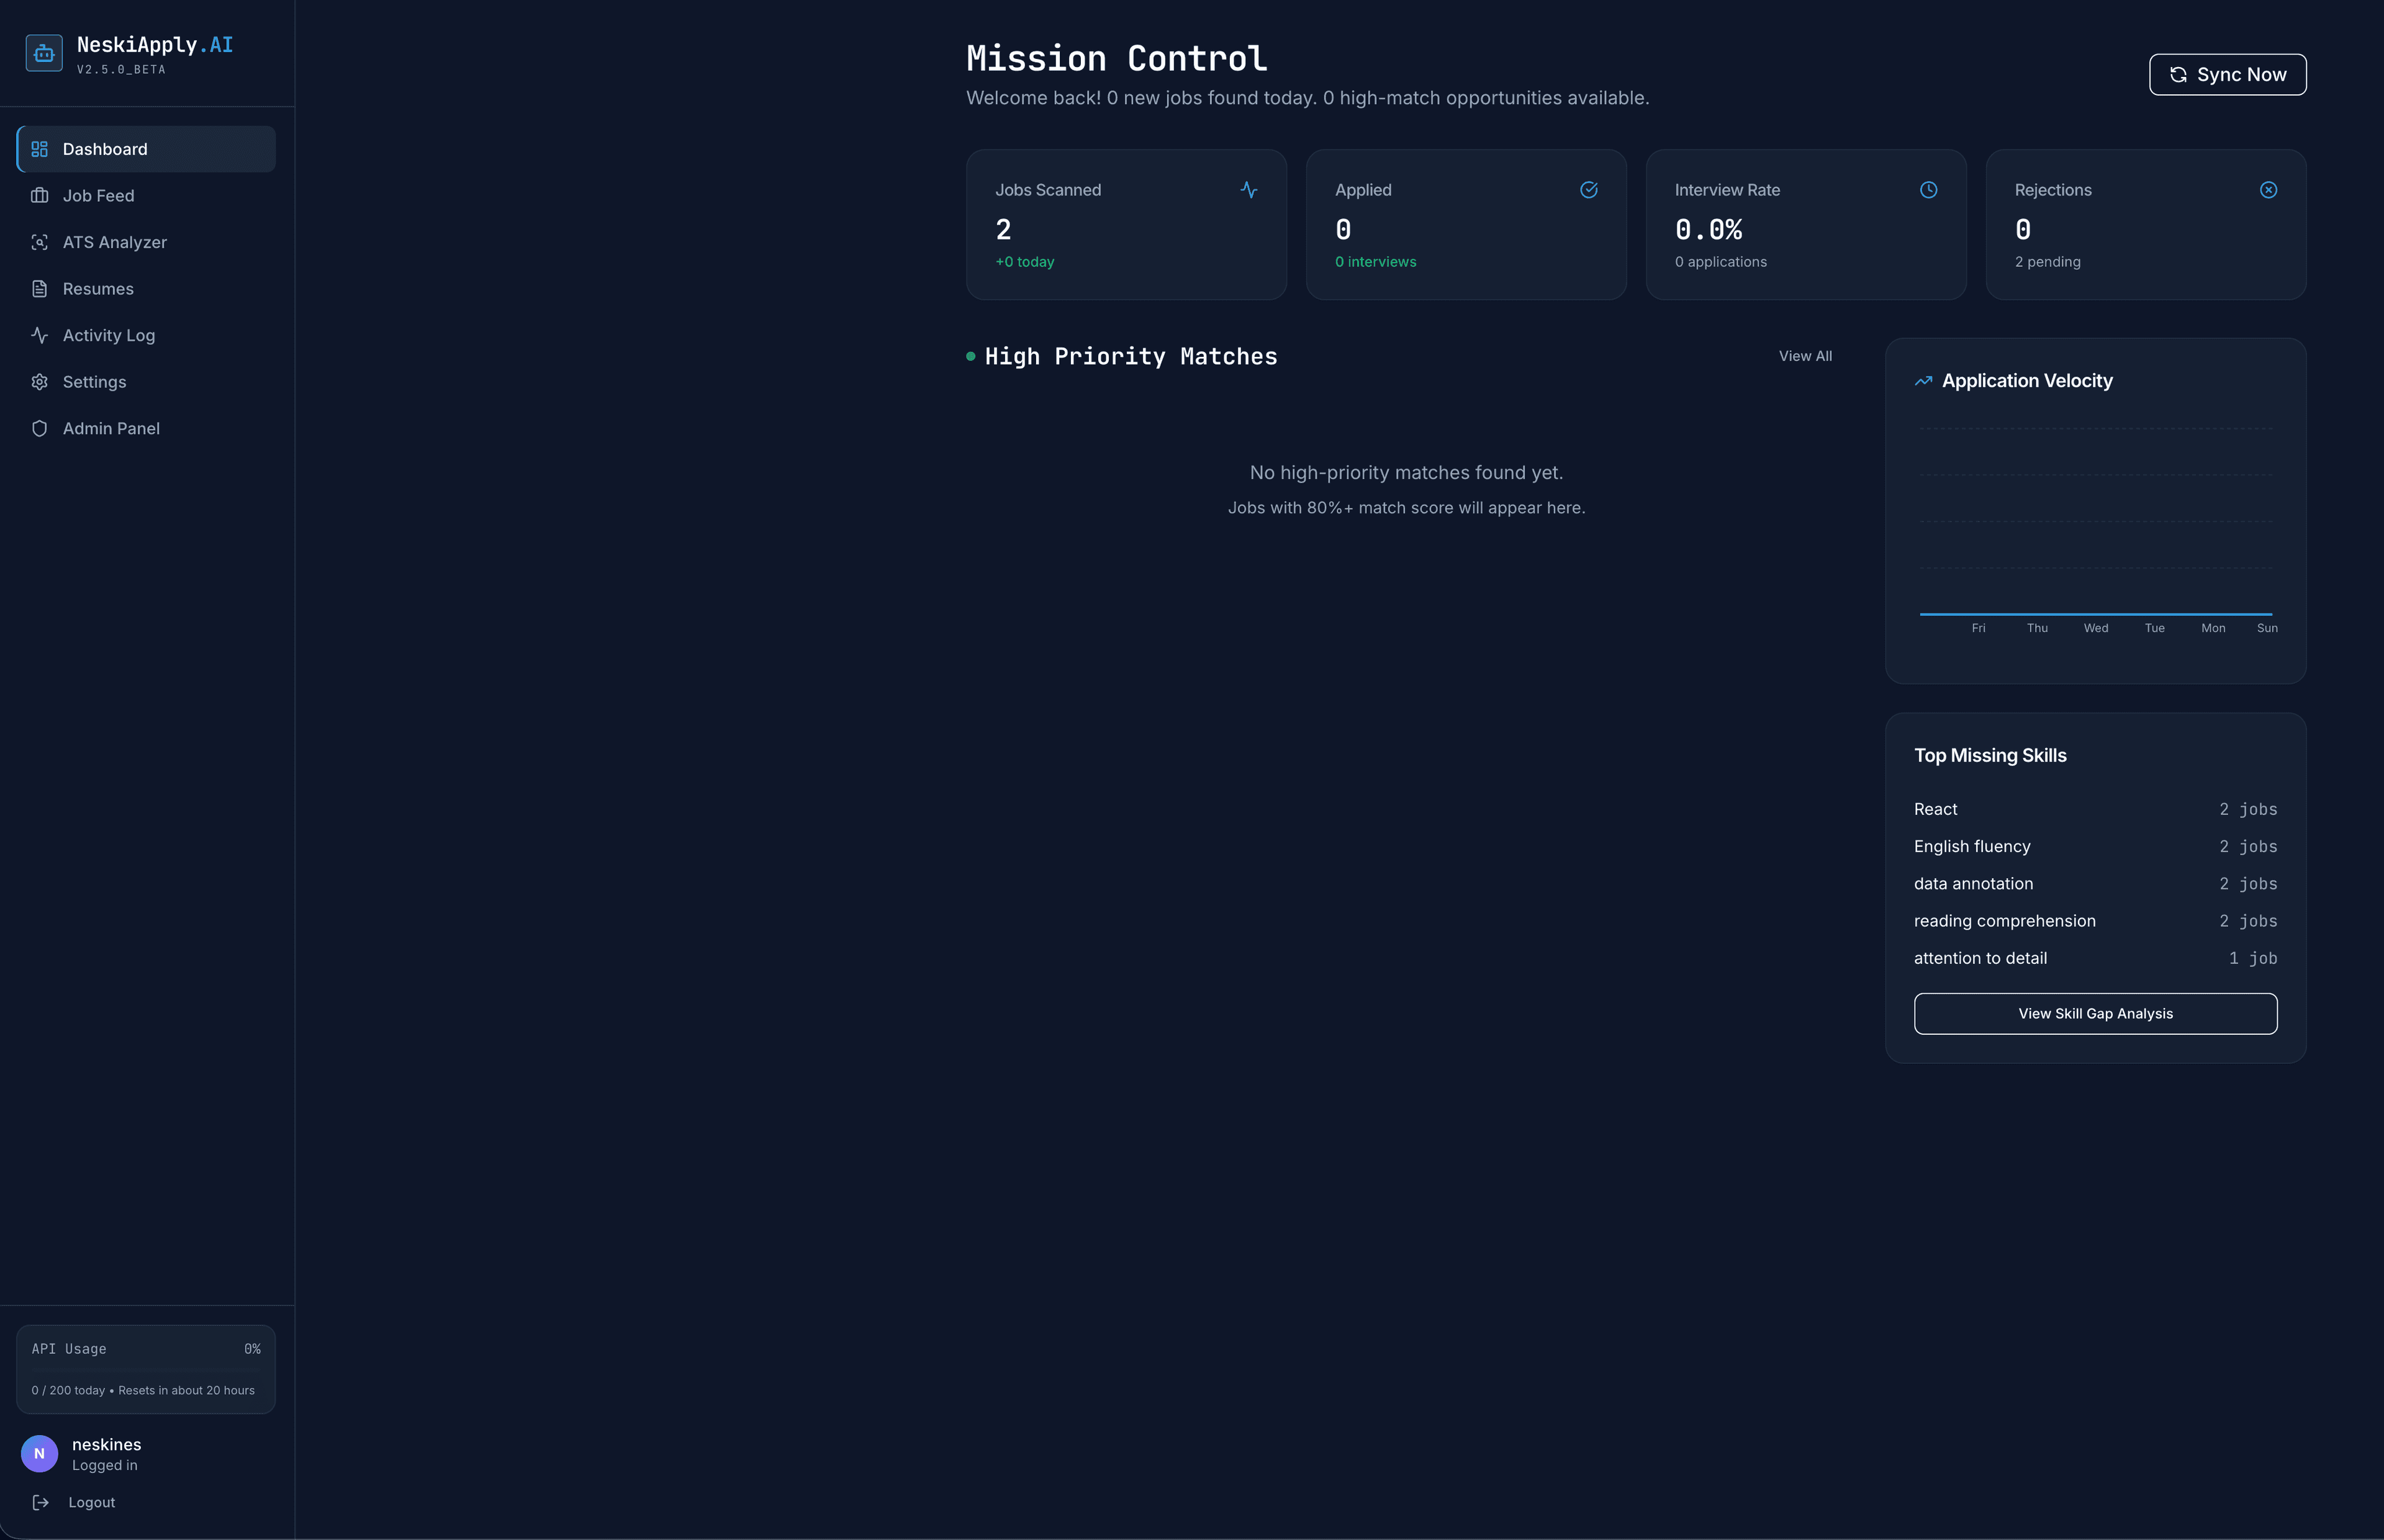The image size is (2384, 1540).
Task: Open the Resumes panel
Action: pos(97,288)
